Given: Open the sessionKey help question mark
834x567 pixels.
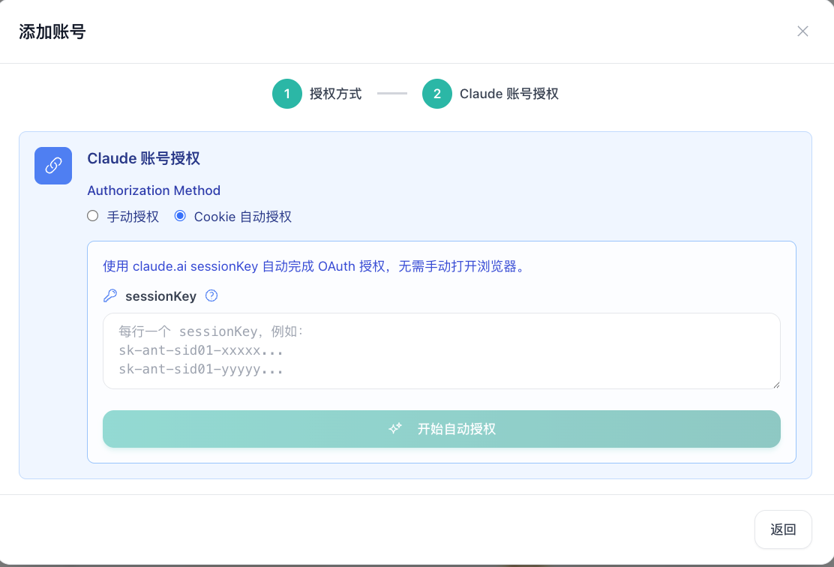Looking at the screenshot, I should click(x=211, y=295).
